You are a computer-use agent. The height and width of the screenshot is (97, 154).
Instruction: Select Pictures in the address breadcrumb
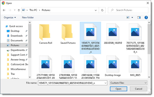tap(46, 10)
